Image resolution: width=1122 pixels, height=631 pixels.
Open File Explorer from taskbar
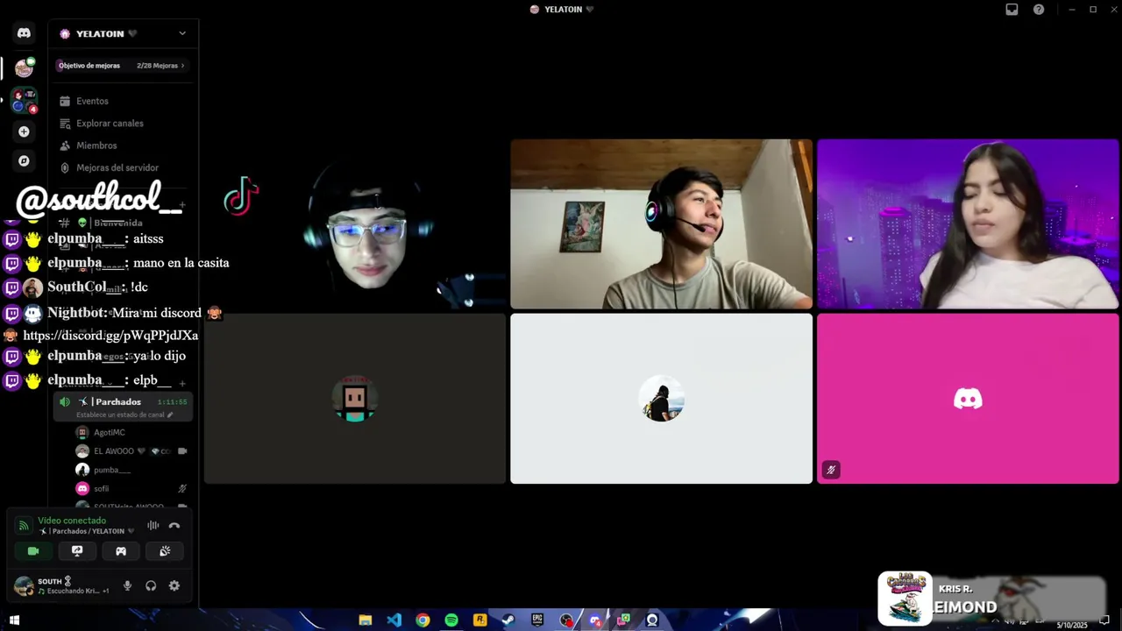click(366, 620)
